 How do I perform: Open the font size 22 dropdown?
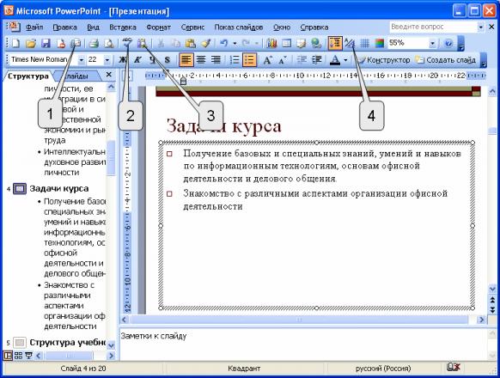[107, 59]
